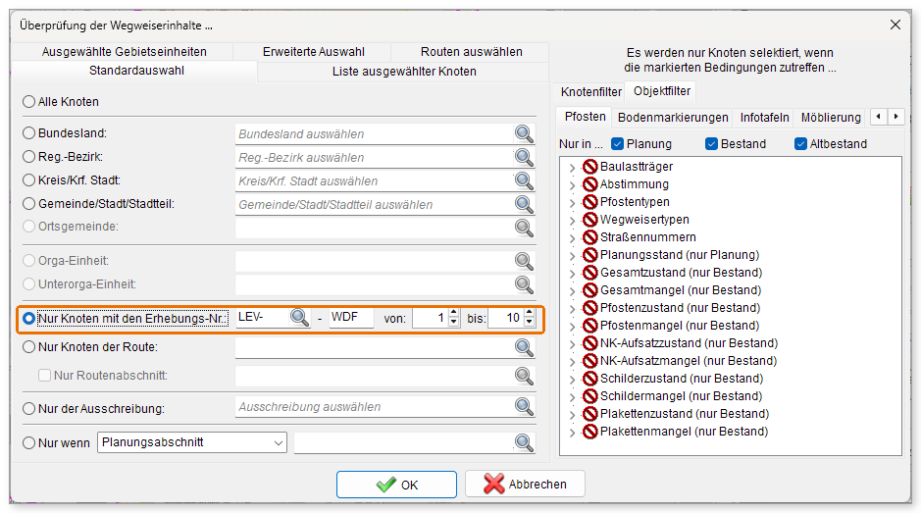Expand the Pfostentypen tree node
This screenshot has width=921, height=513.
click(572, 203)
